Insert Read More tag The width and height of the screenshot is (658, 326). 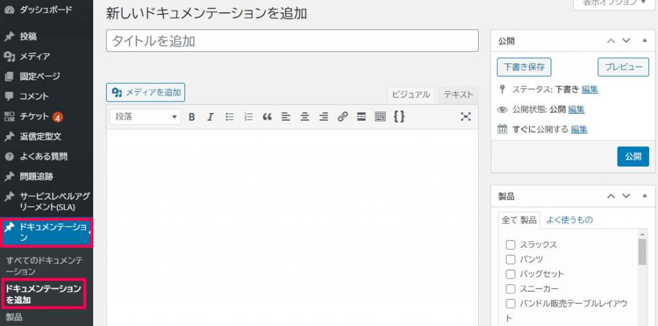(x=361, y=117)
